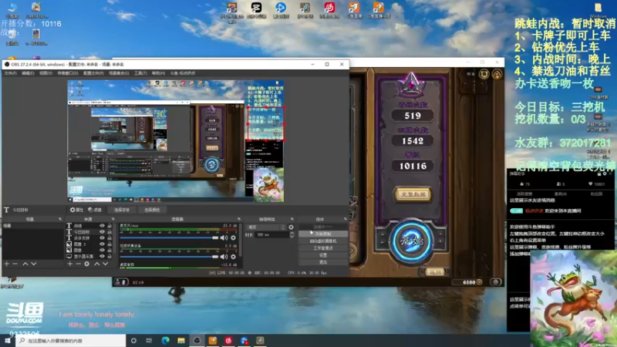This screenshot has height=347, width=617.
Task: Open Task View from taskbar
Action: [149, 340]
